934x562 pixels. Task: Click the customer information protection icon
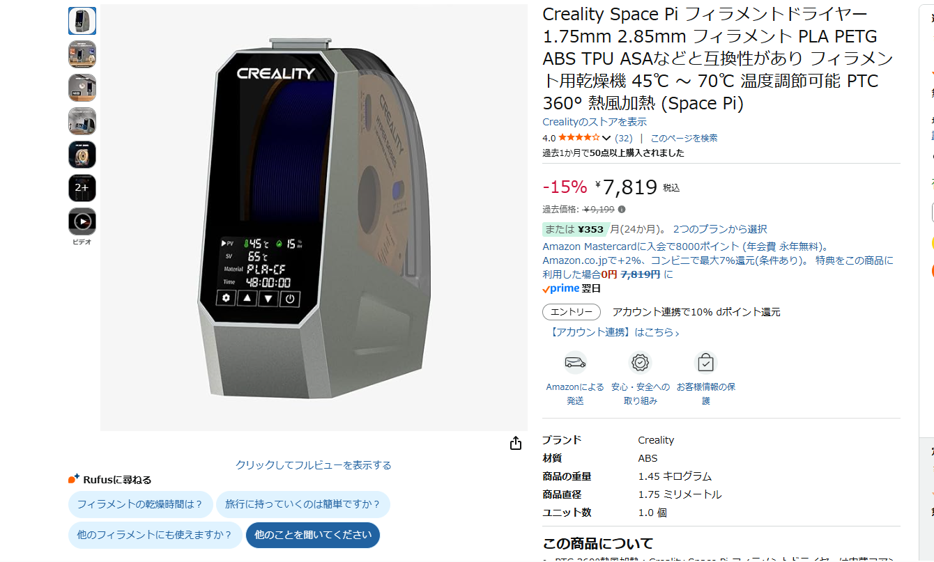[x=705, y=363]
